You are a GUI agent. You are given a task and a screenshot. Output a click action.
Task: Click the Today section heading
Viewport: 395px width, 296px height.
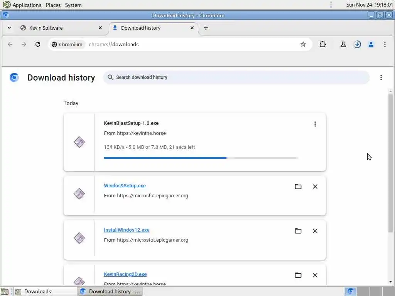[71, 103]
